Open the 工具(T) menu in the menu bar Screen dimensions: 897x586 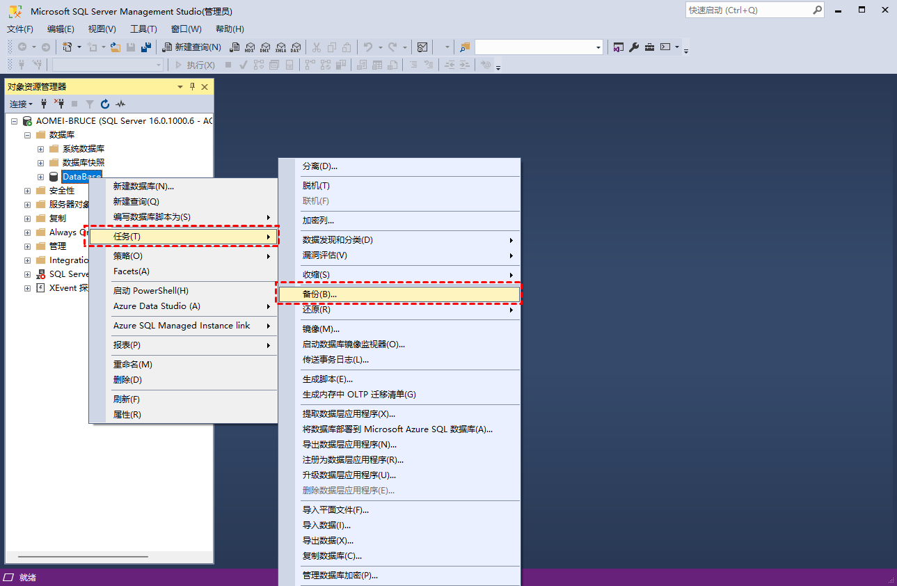143,29
